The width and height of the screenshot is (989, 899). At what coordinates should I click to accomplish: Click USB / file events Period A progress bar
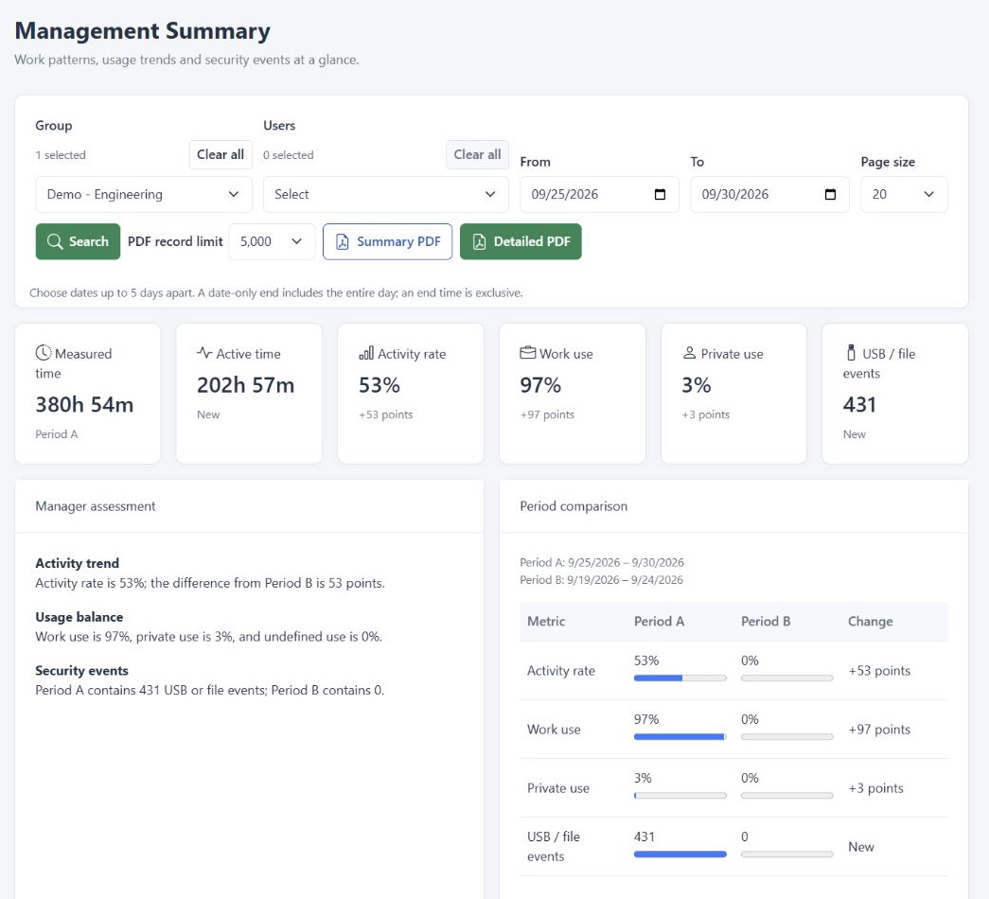pos(680,855)
